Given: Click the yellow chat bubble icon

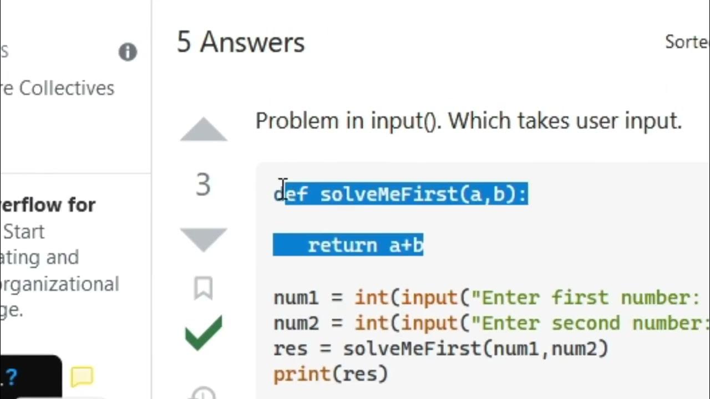Looking at the screenshot, I should point(82,377).
